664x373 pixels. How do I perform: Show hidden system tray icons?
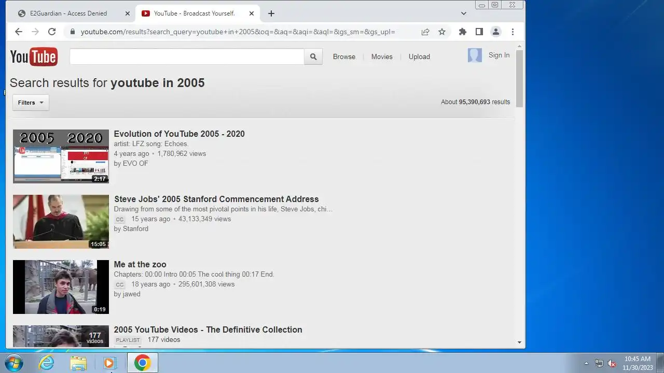click(587, 363)
